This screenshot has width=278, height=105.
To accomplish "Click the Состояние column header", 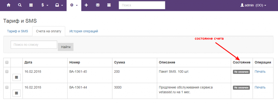I will coord(242,63).
